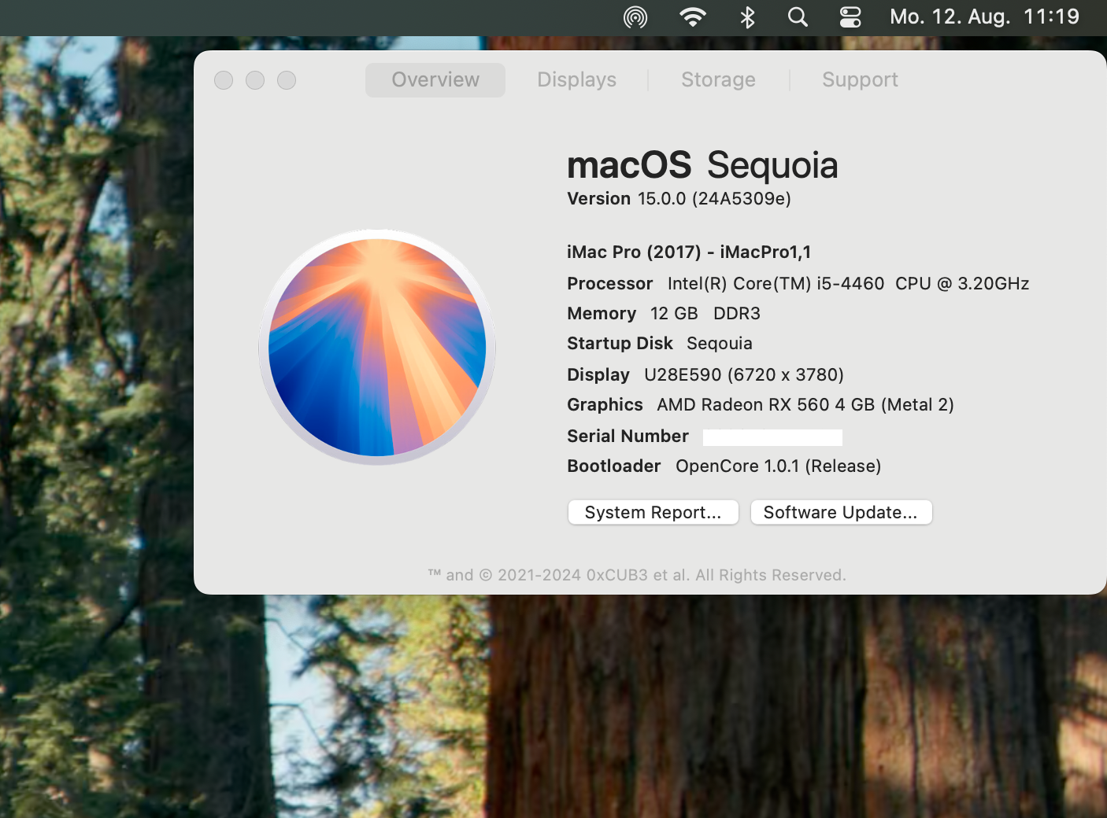
Task: Click the OpenCore 1.0.1 bootloader value
Action: tap(778, 466)
